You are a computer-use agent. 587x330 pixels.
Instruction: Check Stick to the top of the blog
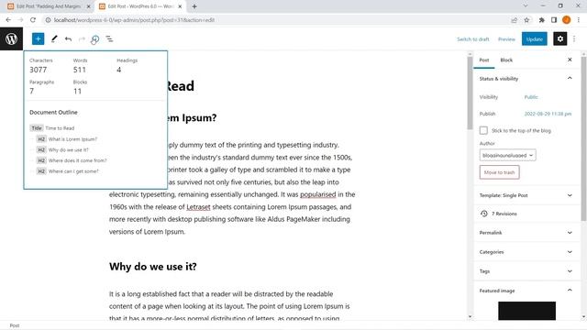point(483,130)
